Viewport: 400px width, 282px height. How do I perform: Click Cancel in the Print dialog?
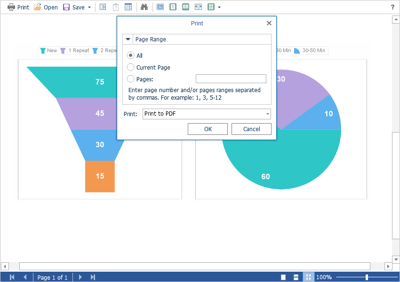(251, 129)
